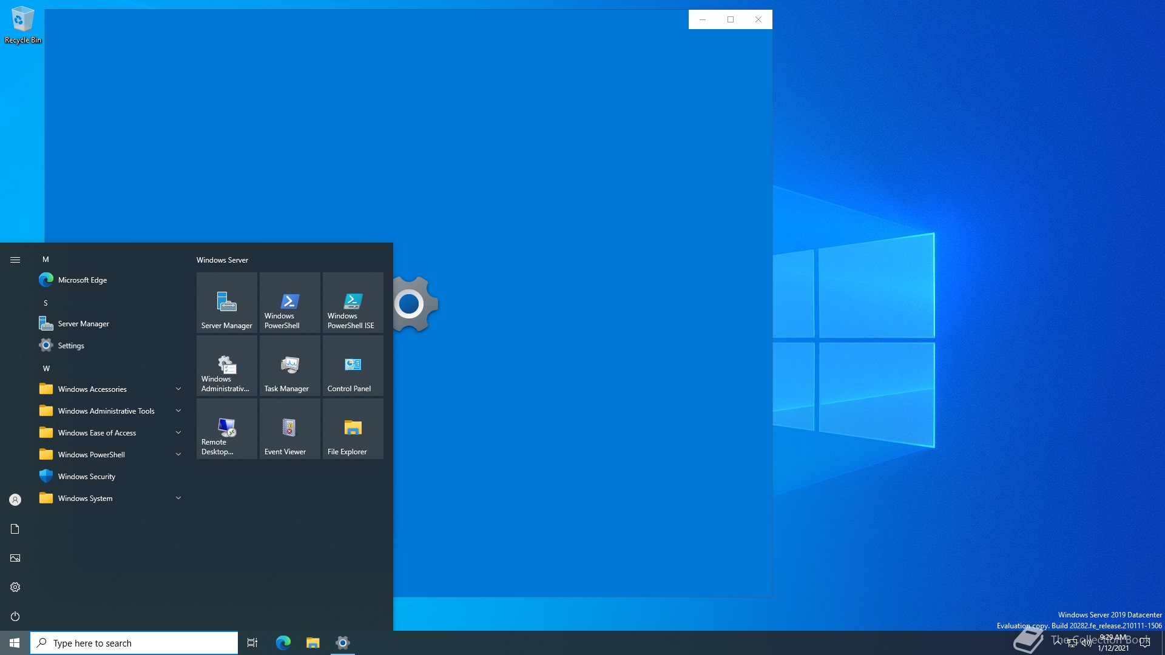Open Documents from the Start sidebar
The width and height of the screenshot is (1165, 655).
[15, 529]
